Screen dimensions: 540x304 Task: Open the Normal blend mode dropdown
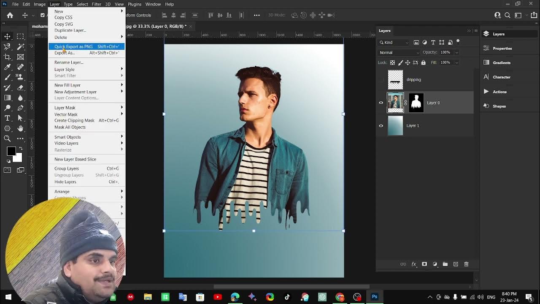[399, 52]
